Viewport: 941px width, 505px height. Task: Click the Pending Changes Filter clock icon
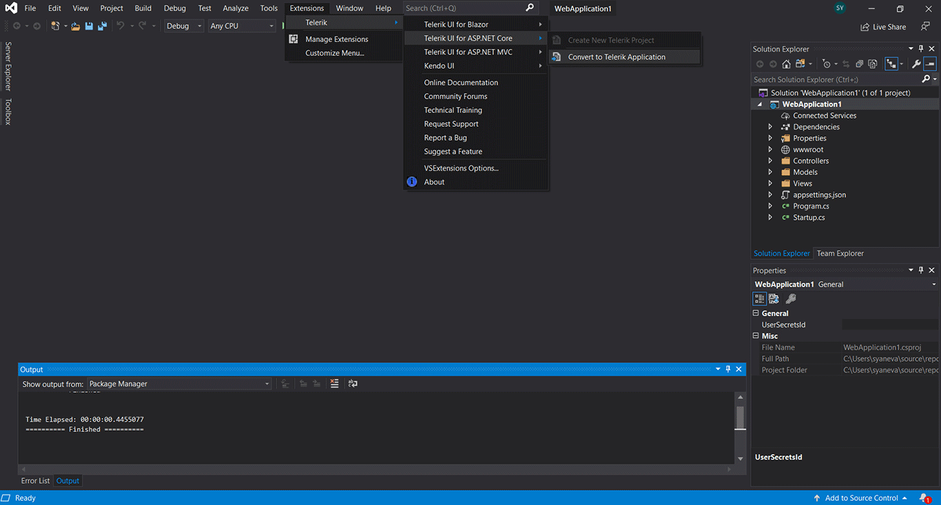[x=826, y=64]
